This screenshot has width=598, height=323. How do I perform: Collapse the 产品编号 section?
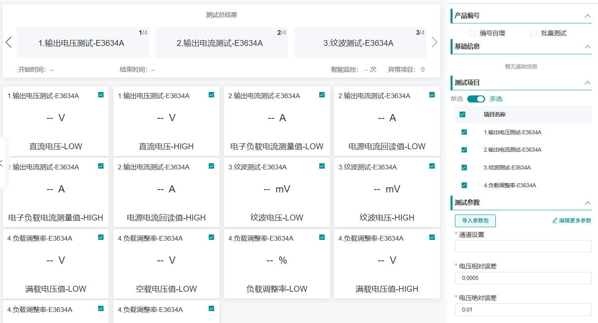588,16
